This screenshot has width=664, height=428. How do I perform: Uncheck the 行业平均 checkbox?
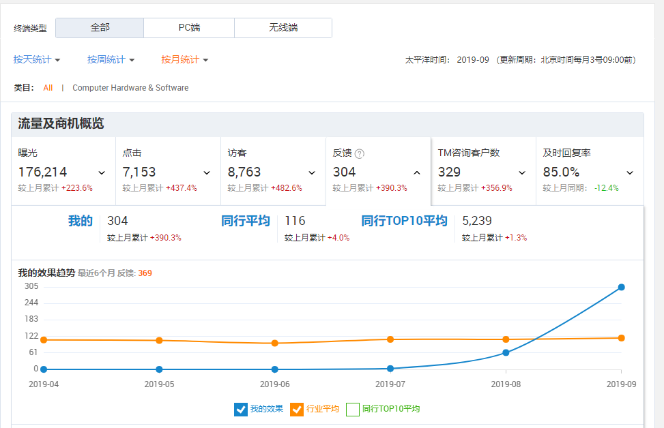pyautogui.click(x=297, y=409)
